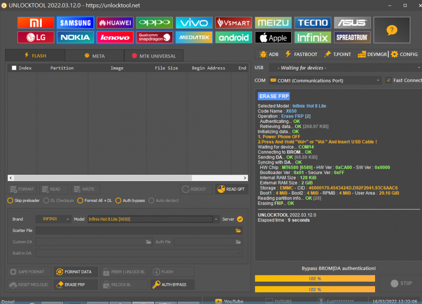422x304 pixels.
Task: Open the Brand INFINIX dropdown
Action: (53, 219)
